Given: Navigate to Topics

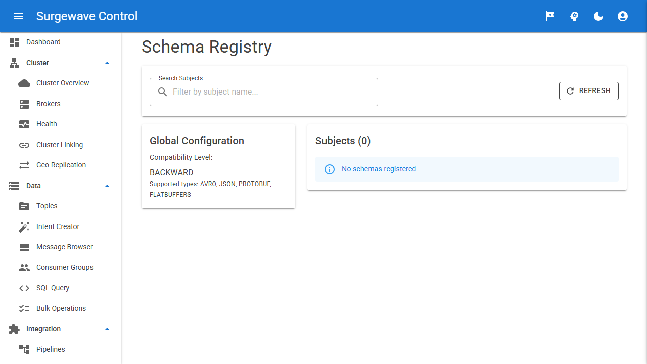Looking at the screenshot, I should point(61,206).
